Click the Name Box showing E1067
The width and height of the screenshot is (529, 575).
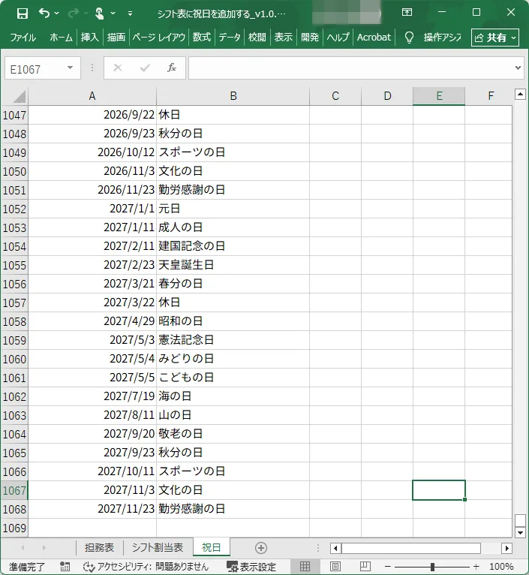pyautogui.click(x=35, y=69)
